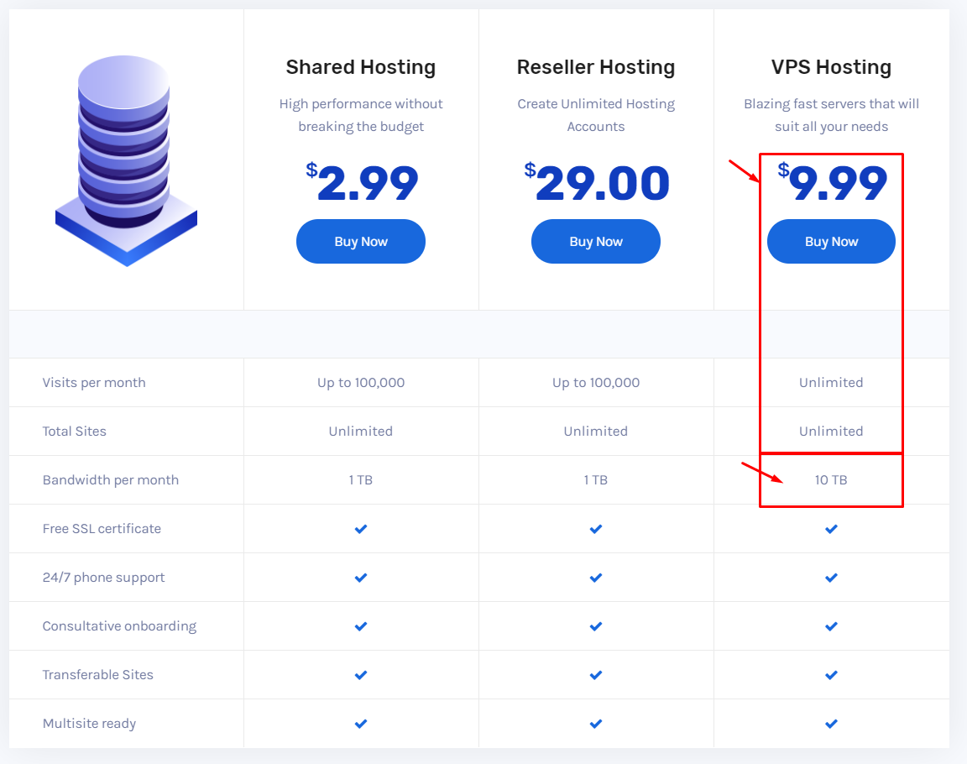The height and width of the screenshot is (764, 967).
Task: Click the Free SSL certificate checkmark for Reseller Hosting
Action: click(596, 528)
